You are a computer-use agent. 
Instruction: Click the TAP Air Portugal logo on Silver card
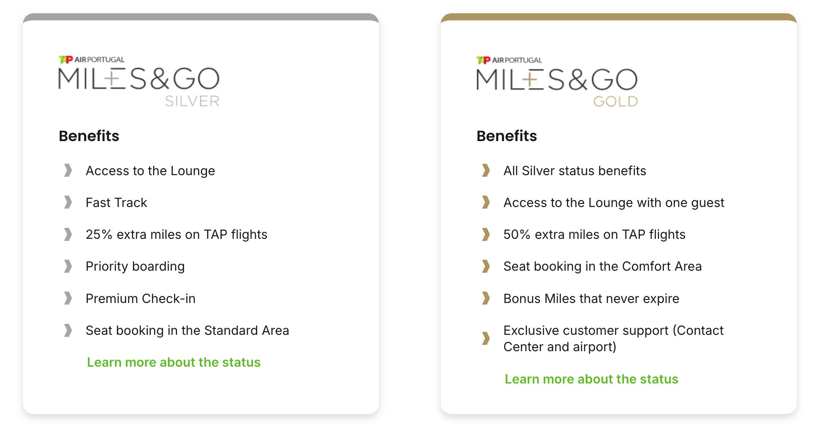(90, 57)
